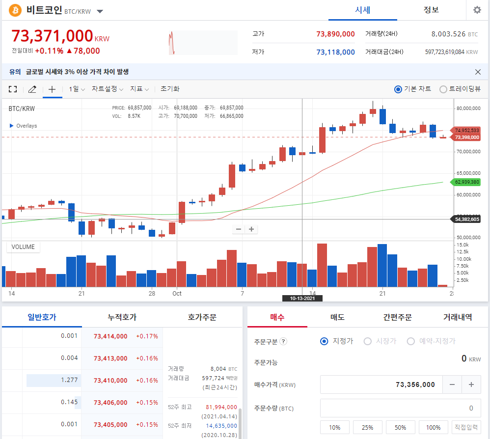
Task: Open help icon next to 주문구분
Action: pos(283,341)
